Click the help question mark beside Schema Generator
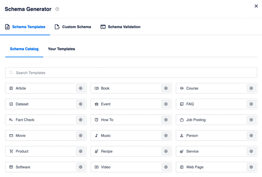262x177 pixels. coord(57,9)
